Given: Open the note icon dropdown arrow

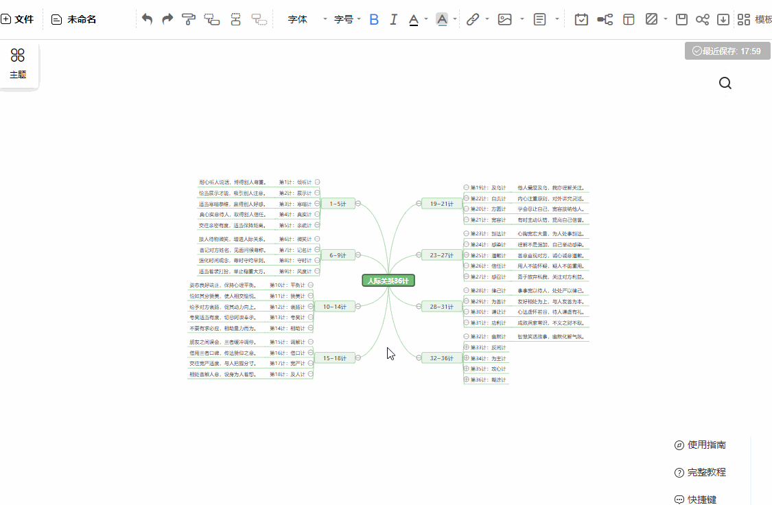Looking at the screenshot, I should tap(557, 19).
